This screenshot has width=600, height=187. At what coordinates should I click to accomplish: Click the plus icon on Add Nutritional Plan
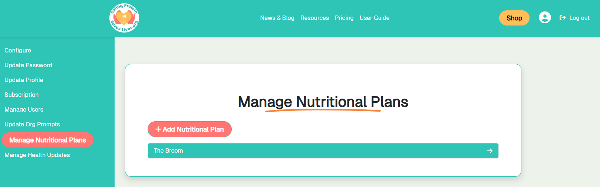pos(158,129)
